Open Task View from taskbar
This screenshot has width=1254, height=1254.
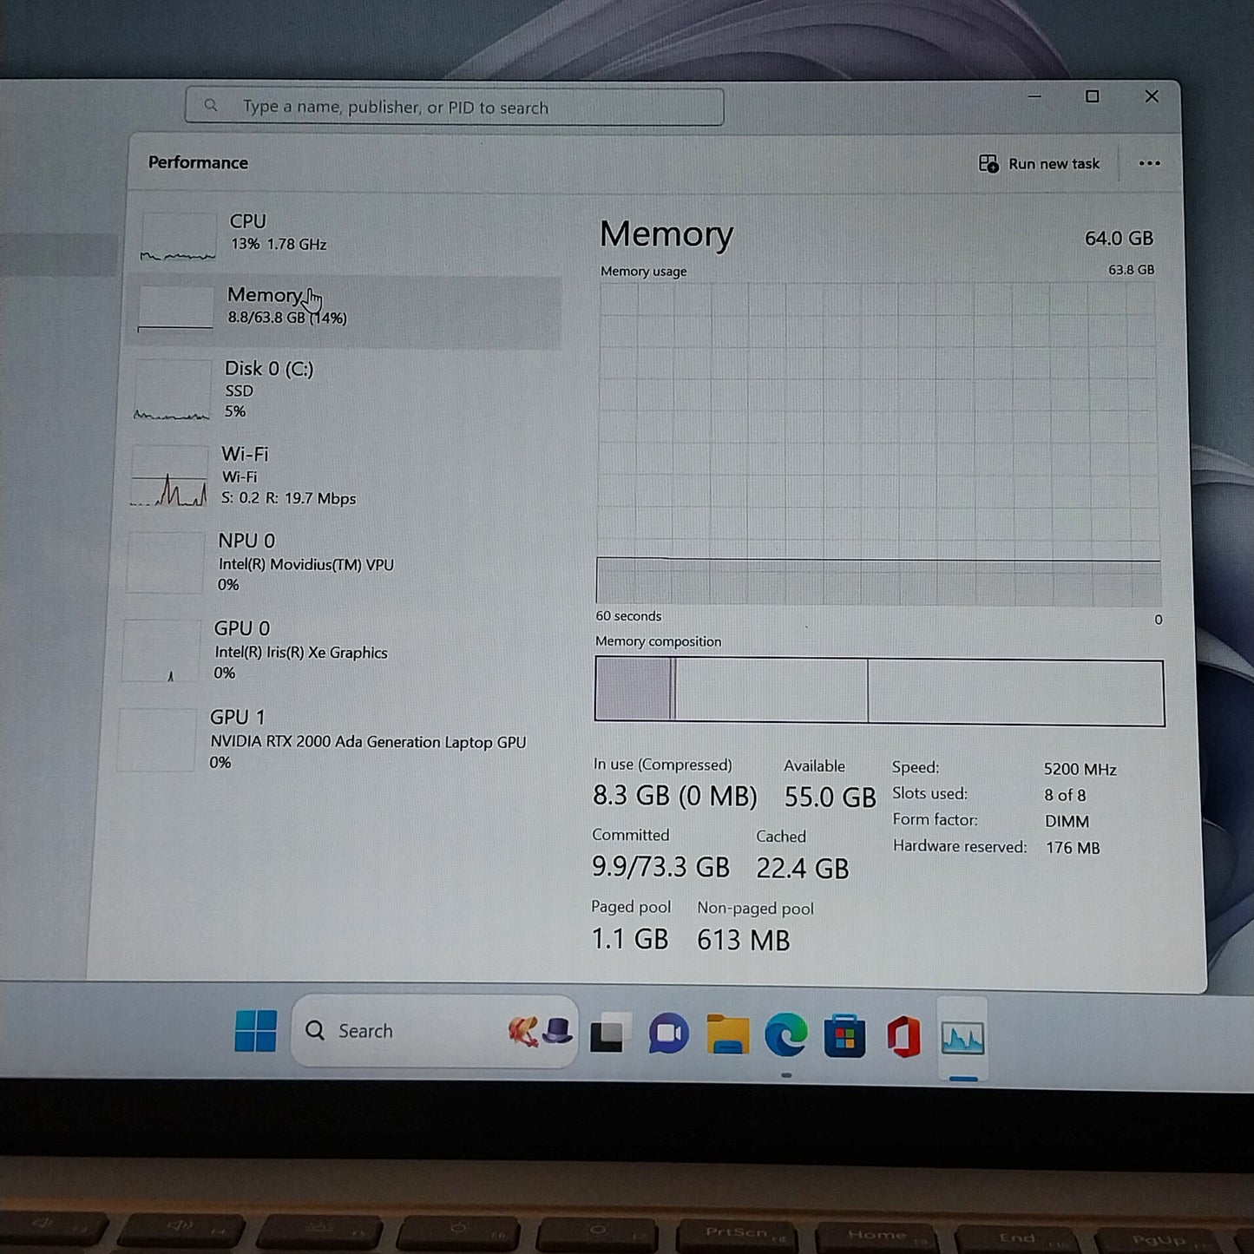609,1033
